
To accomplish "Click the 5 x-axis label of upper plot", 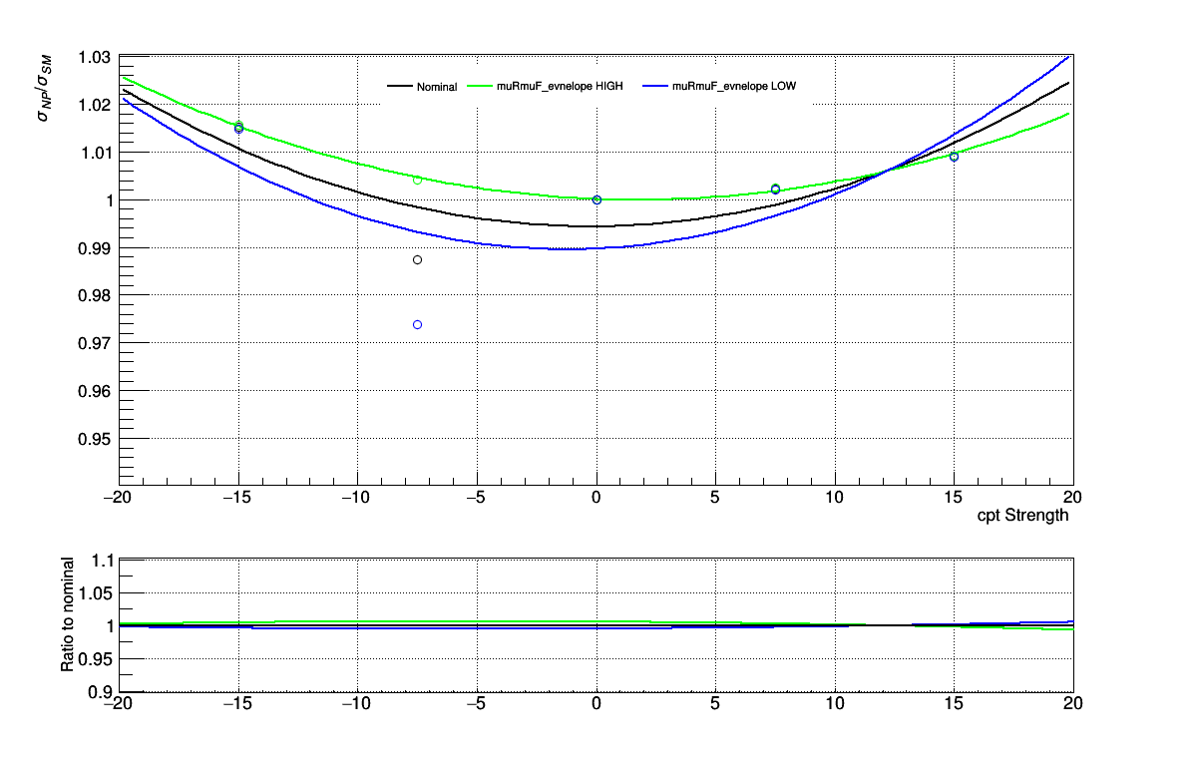I will tap(715, 497).
